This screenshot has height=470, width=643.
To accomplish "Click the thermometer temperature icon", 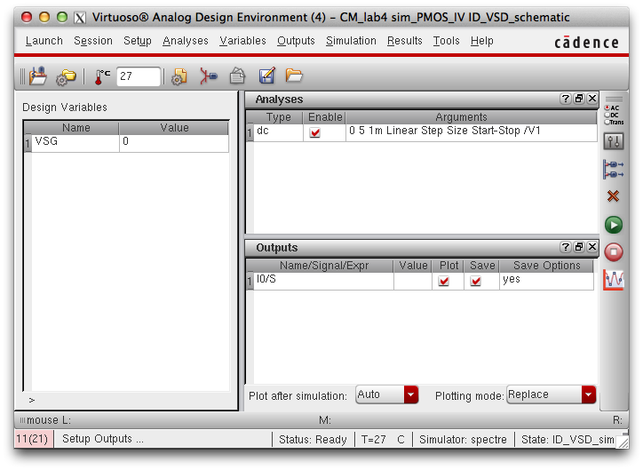I will pyautogui.click(x=102, y=76).
